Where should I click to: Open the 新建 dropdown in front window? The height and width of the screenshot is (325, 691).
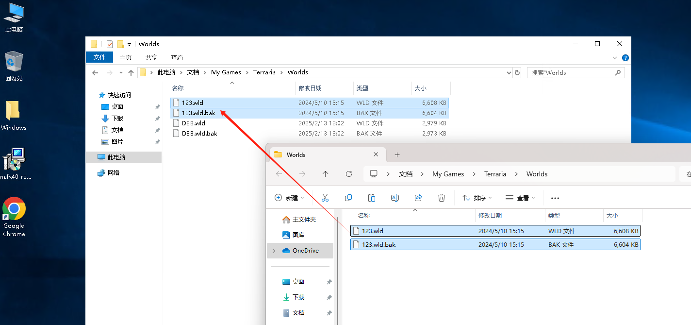point(290,198)
